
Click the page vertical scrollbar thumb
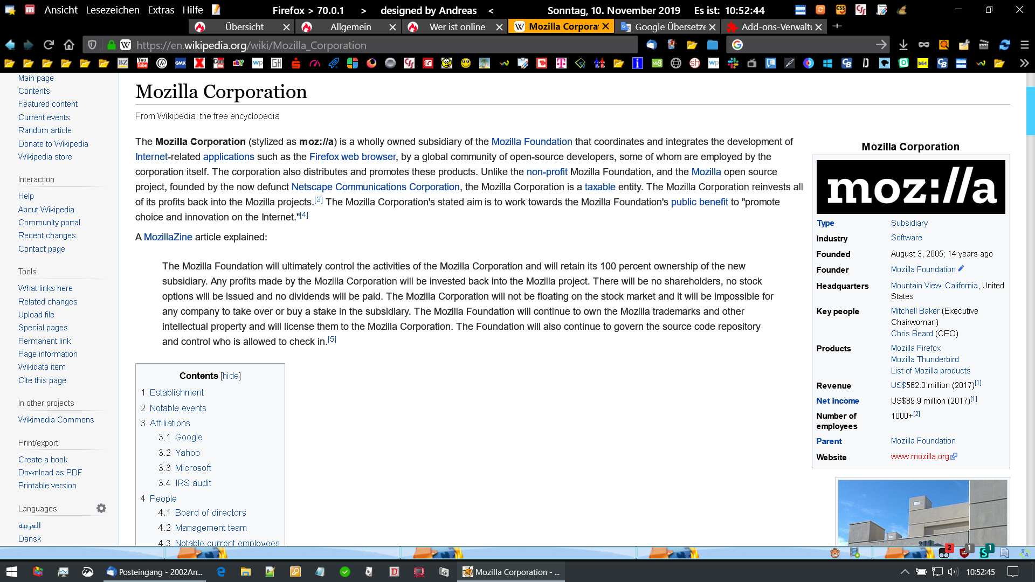coord(1030,110)
